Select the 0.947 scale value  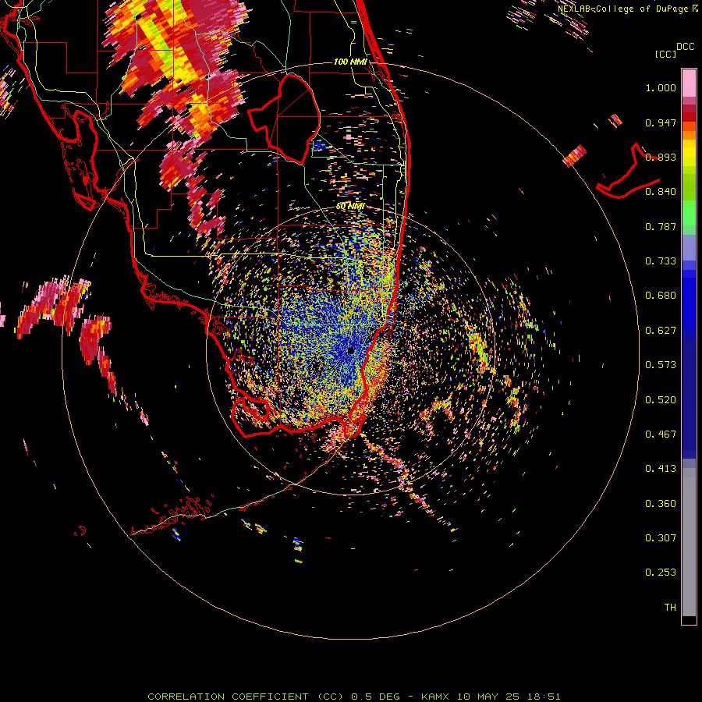(x=661, y=122)
